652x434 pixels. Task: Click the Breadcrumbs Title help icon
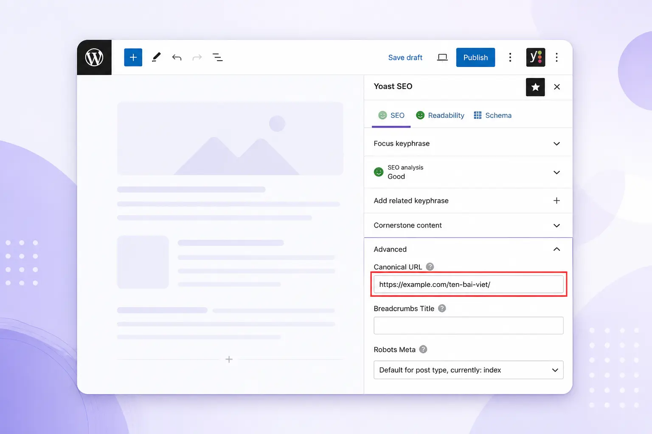(442, 308)
